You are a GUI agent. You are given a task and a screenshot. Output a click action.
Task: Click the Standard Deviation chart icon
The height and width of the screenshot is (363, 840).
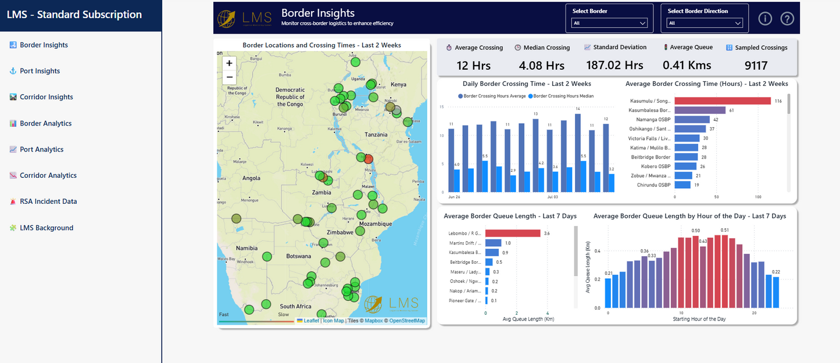coord(588,47)
